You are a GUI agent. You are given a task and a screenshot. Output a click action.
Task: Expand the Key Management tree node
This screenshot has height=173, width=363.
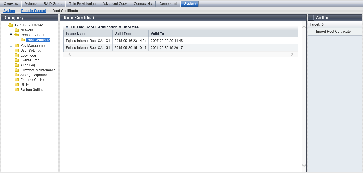(x=11, y=45)
